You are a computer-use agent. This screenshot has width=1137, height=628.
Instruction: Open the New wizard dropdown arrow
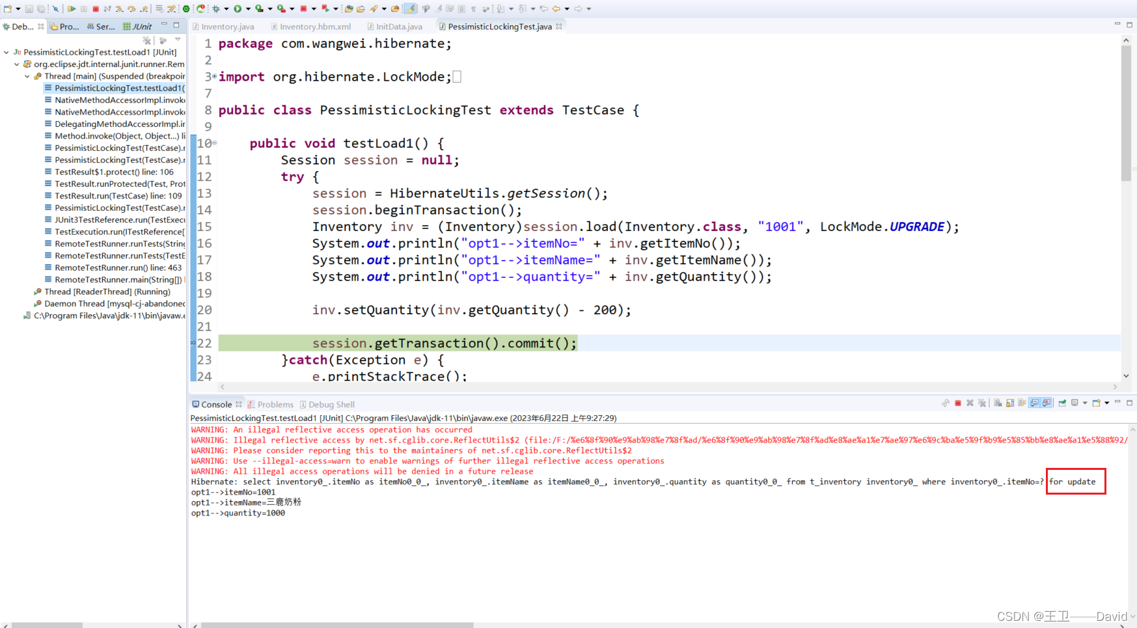(18, 8)
